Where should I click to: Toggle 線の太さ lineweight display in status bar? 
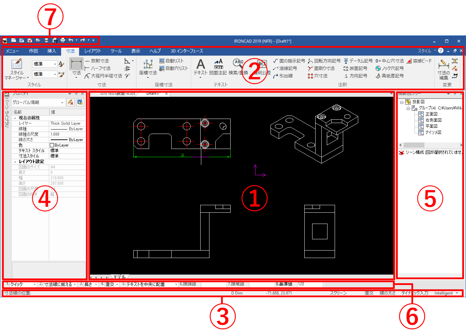click(388, 293)
